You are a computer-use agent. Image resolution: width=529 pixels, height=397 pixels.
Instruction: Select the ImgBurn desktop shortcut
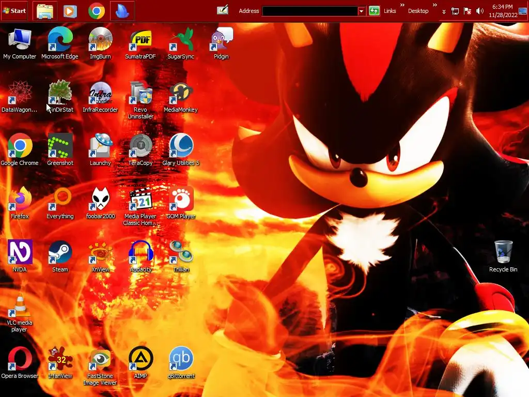click(x=100, y=43)
